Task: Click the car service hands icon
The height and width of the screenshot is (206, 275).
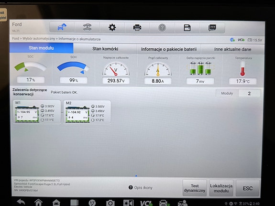Action: 87,27
